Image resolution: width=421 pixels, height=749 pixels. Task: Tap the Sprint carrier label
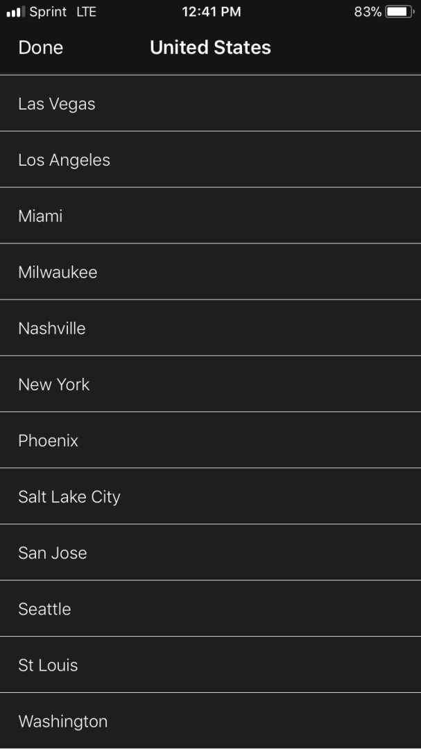point(48,12)
